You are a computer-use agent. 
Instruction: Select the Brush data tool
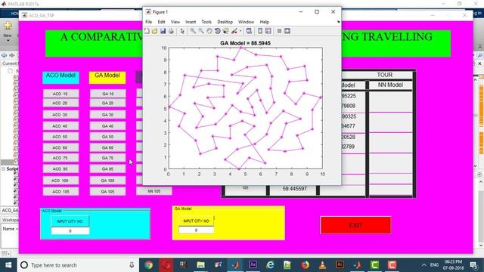tap(234, 31)
